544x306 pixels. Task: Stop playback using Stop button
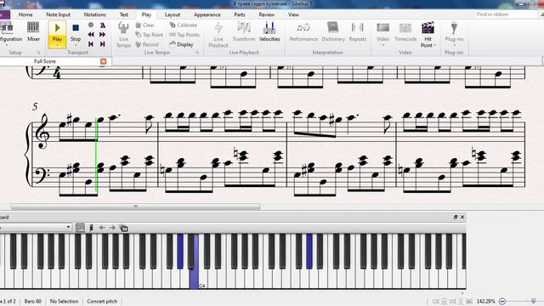coord(76,32)
